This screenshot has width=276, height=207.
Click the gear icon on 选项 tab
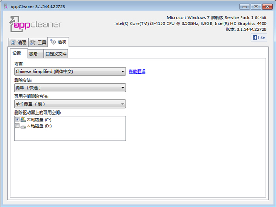point(53,42)
